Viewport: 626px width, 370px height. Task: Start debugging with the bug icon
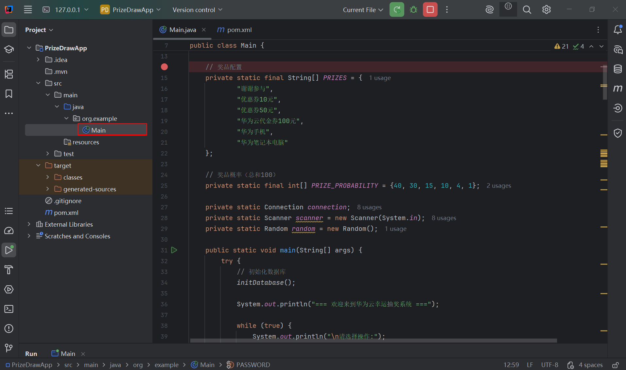coord(413,9)
